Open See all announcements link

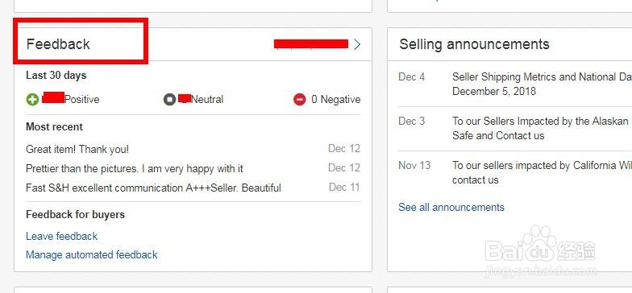451,208
